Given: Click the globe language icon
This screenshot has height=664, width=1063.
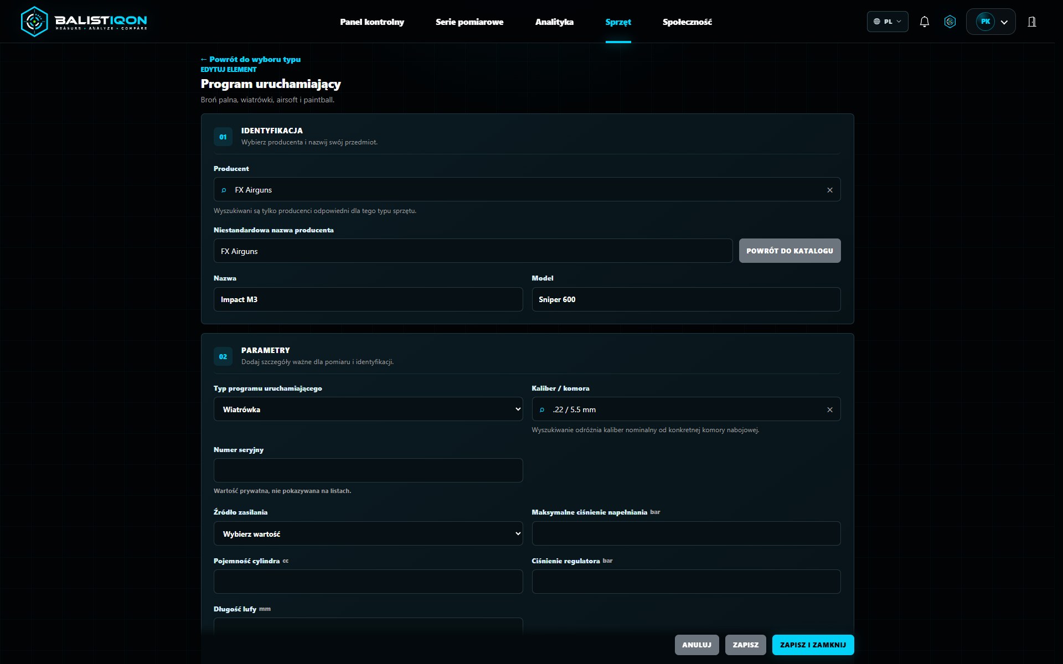Looking at the screenshot, I should pyautogui.click(x=877, y=22).
